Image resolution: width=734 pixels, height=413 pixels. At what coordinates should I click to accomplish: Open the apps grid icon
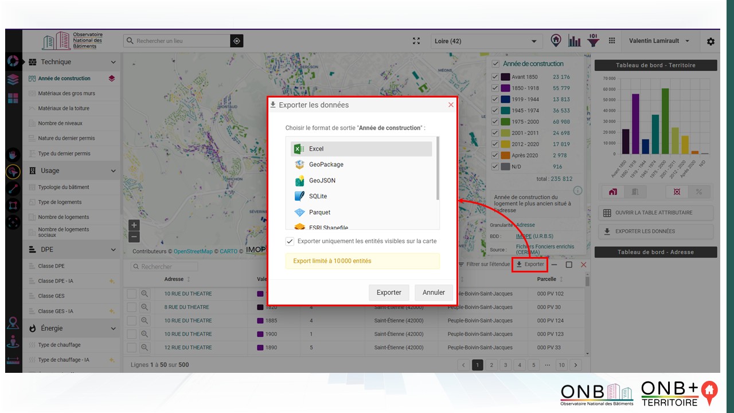(612, 41)
